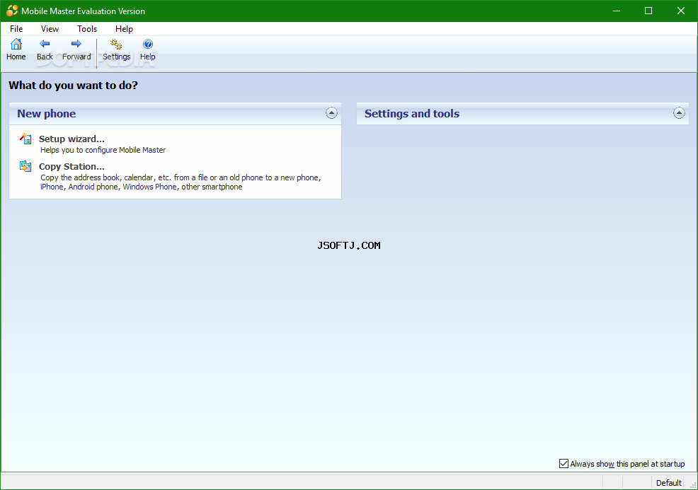Click the New phone header title
The width and height of the screenshot is (698, 490).
47,114
